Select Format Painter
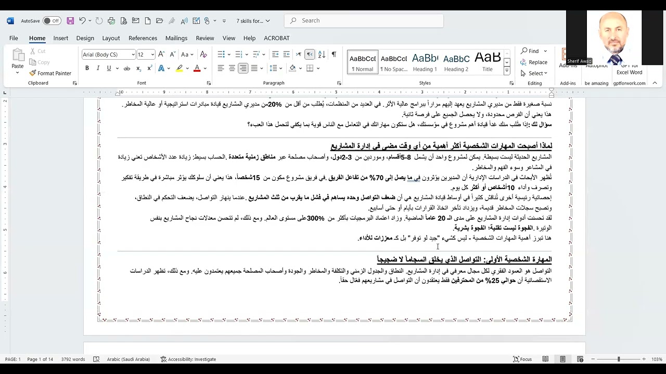The height and width of the screenshot is (374, 666). 50,73
